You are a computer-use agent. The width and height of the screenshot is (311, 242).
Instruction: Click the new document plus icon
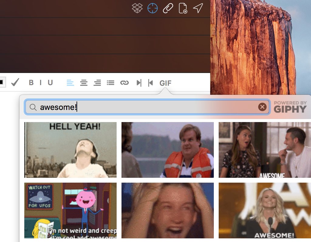click(183, 8)
